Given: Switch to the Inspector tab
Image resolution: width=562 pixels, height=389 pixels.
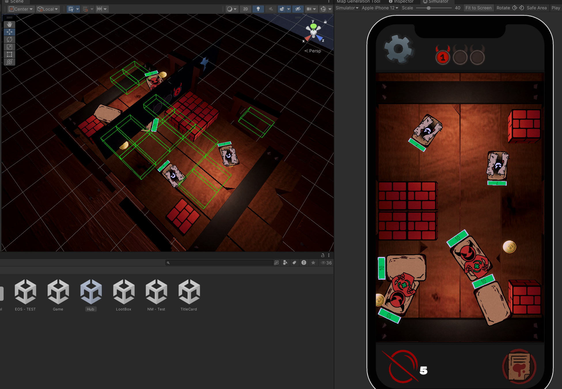Looking at the screenshot, I should (x=401, y=1).
